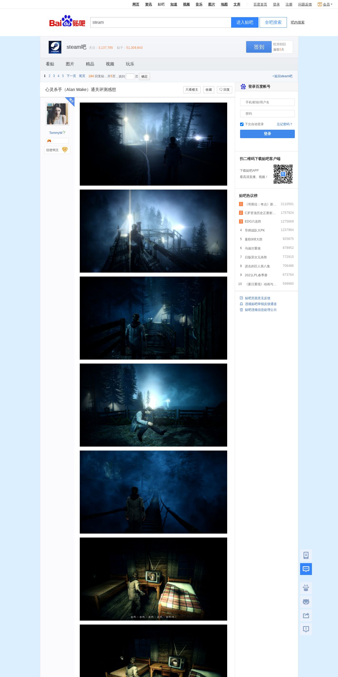The height and width of the screenshot is (677, 338).
Task: Click the 签到 sign-in button
Action: pyautogui.click(x=259, y=47)
